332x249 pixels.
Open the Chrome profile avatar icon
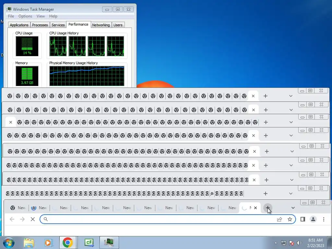pos(313,219)
